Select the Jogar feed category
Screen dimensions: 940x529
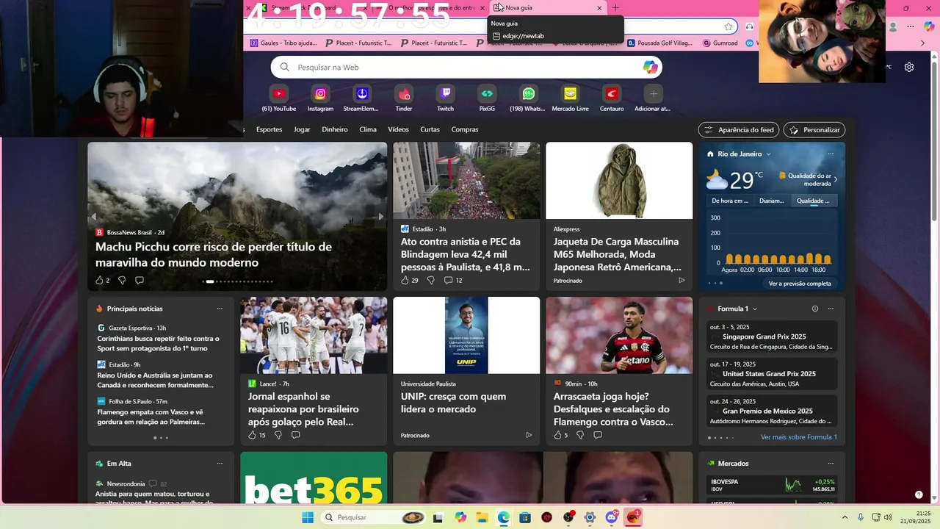(302, 129)
